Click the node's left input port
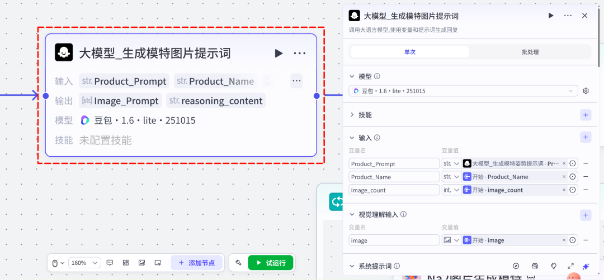The image size is (604, 280). tap(45, 95)
